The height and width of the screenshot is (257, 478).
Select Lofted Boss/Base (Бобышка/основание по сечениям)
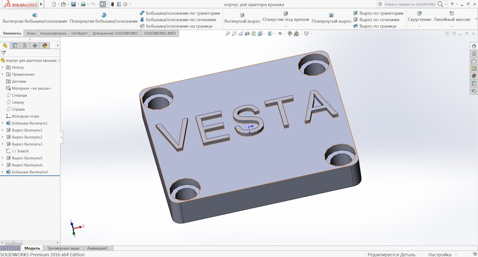(178, 19)
